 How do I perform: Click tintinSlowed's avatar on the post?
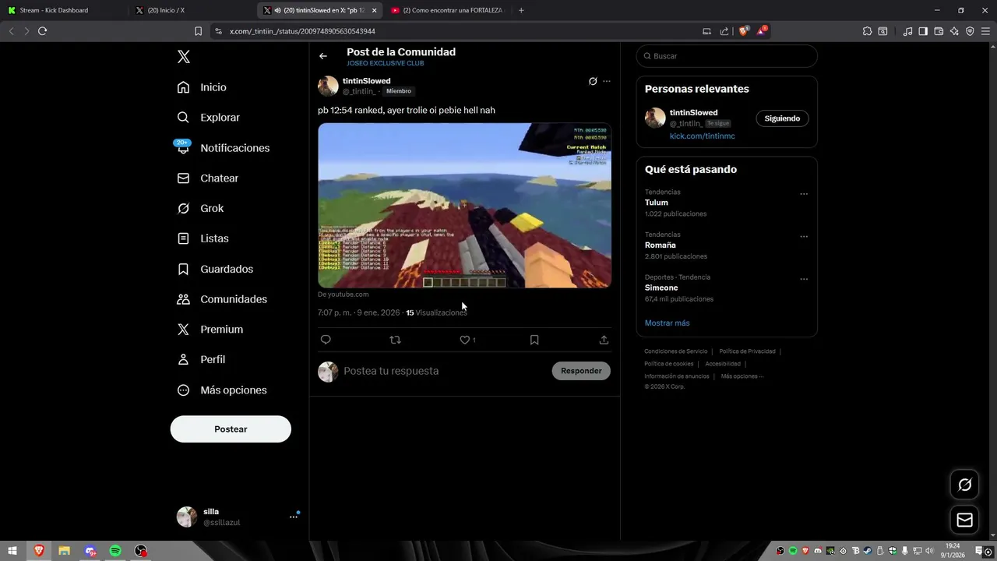[328, 86]
